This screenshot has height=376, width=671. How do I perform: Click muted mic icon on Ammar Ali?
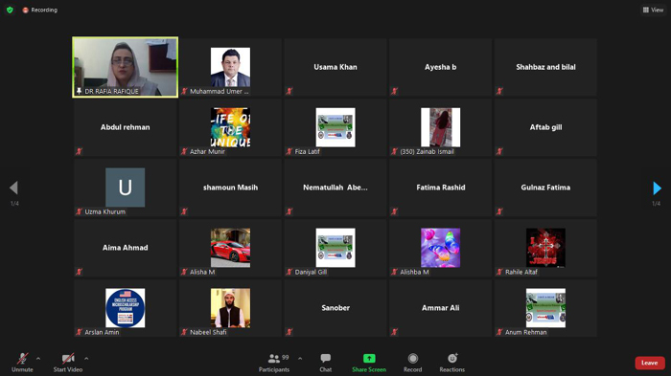click(394, 332)
